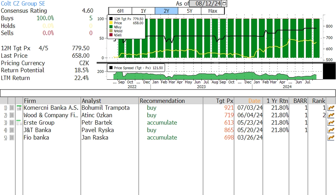Image resolution: width=336 pixels, height=195 pixels.
Task: Open report document icon in row 3
Action: point(12,123)
